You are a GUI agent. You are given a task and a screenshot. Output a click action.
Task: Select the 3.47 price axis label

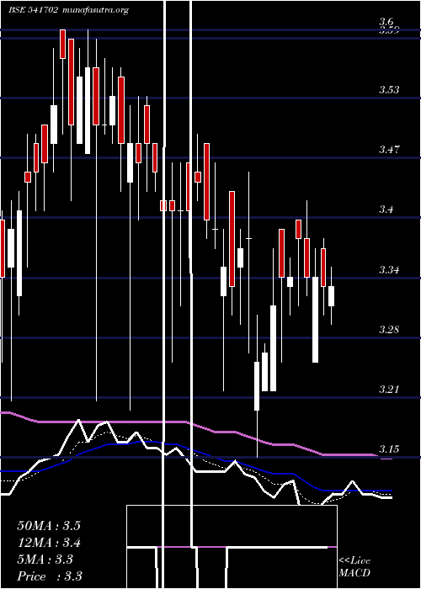(x=389, y=150)
